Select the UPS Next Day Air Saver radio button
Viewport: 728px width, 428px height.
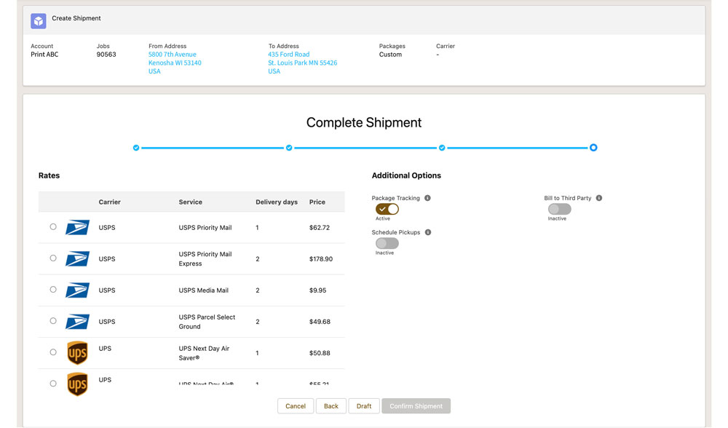(x=53, y=352)
